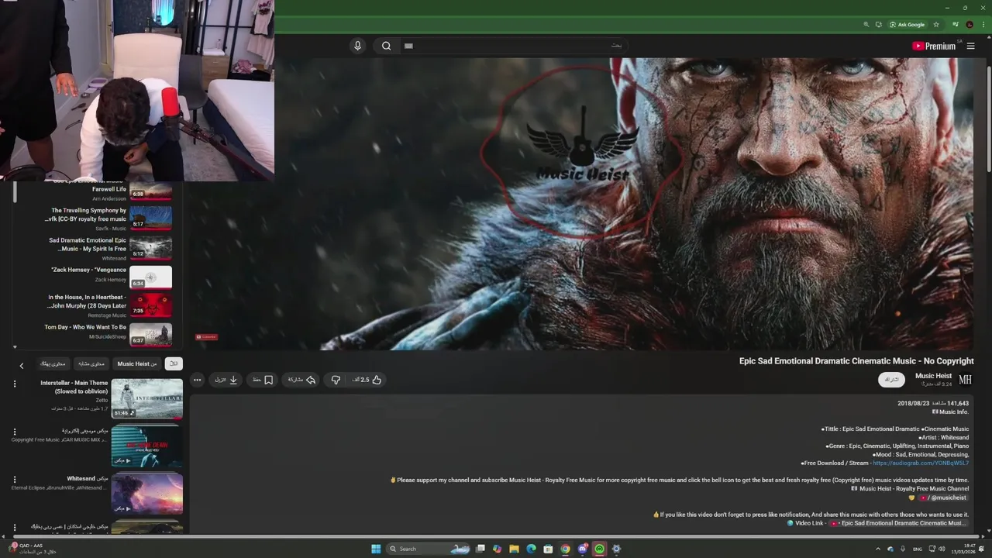
Task: Play 'The Travelling Symphony' playlist item
Action: click(x=98, y=219)
